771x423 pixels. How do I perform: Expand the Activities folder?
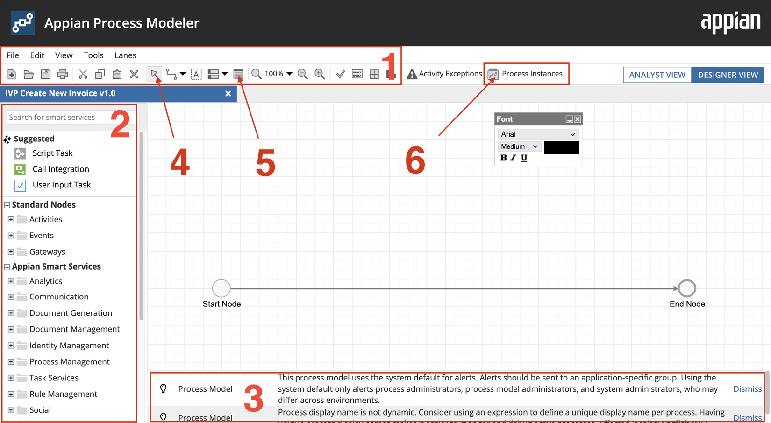coord(11,219)
